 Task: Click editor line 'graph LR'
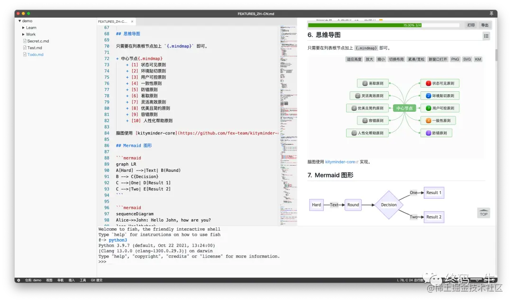(126, 164)
